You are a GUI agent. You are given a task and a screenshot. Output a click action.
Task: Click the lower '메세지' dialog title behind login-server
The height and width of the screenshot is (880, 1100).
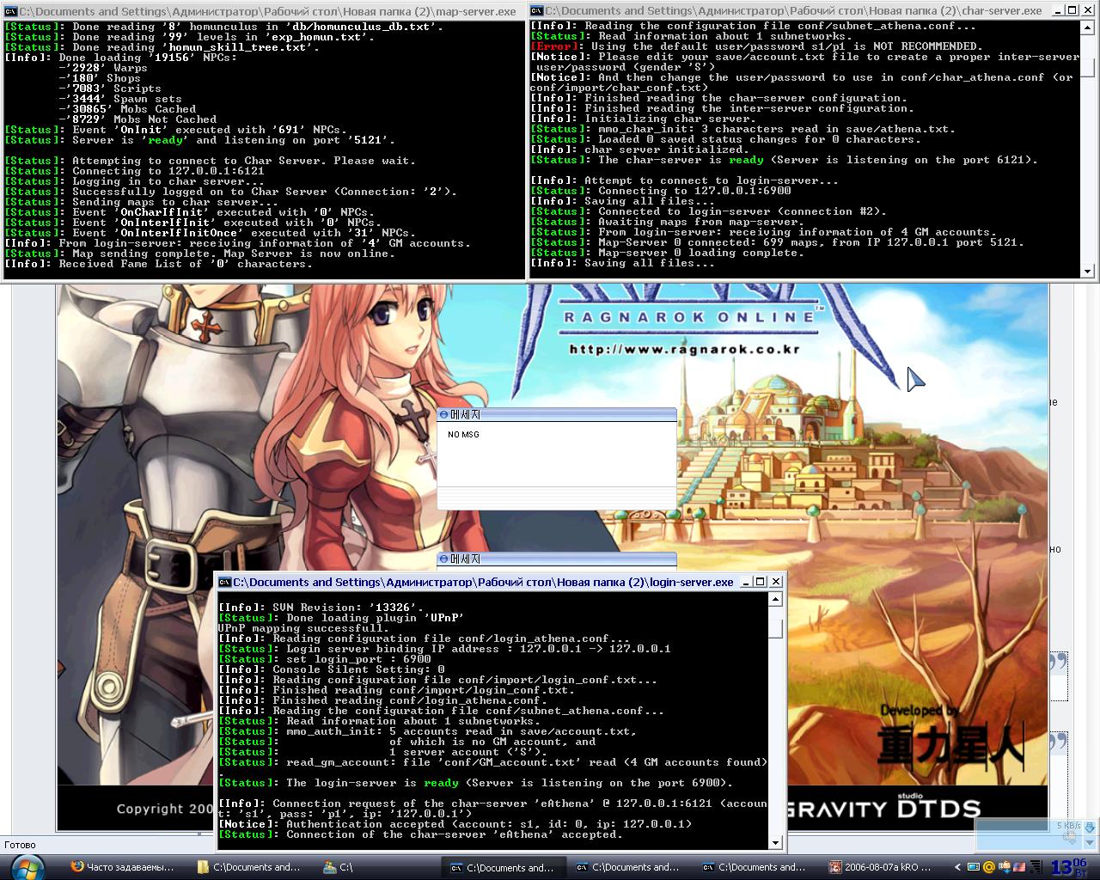point(557,559)
